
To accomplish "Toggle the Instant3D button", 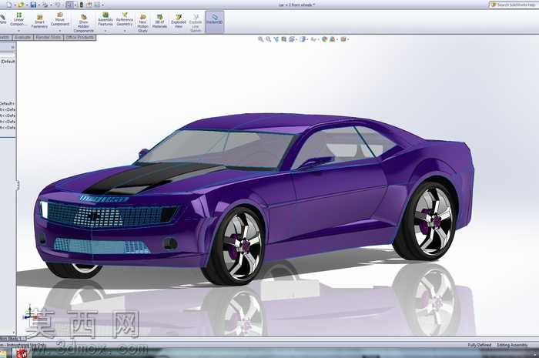I will pos(215,22).
